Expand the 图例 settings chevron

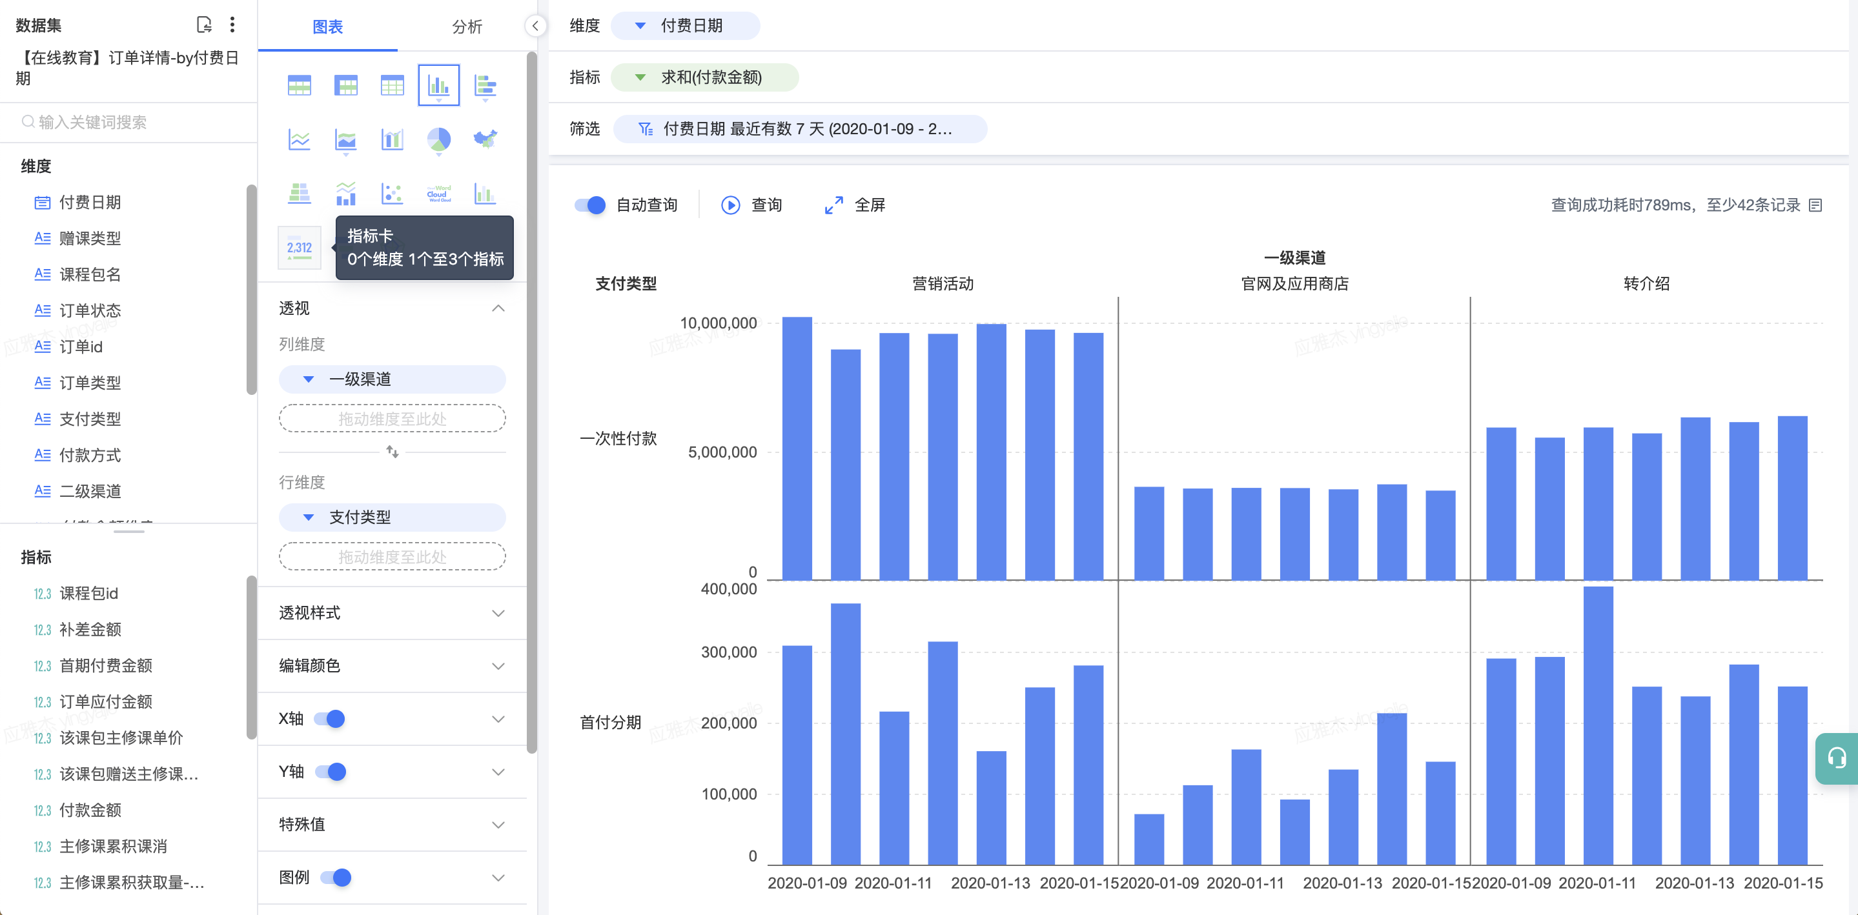[498, 878]
